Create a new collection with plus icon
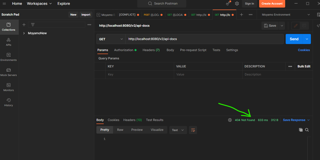 click(x=24, y=25)
